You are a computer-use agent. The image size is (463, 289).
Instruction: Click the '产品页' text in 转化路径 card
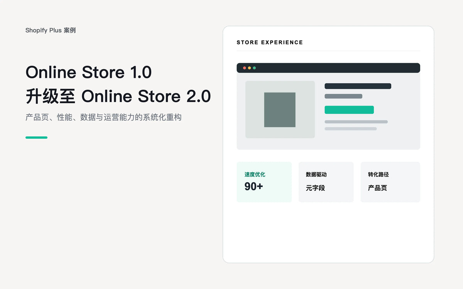point(378,188)
